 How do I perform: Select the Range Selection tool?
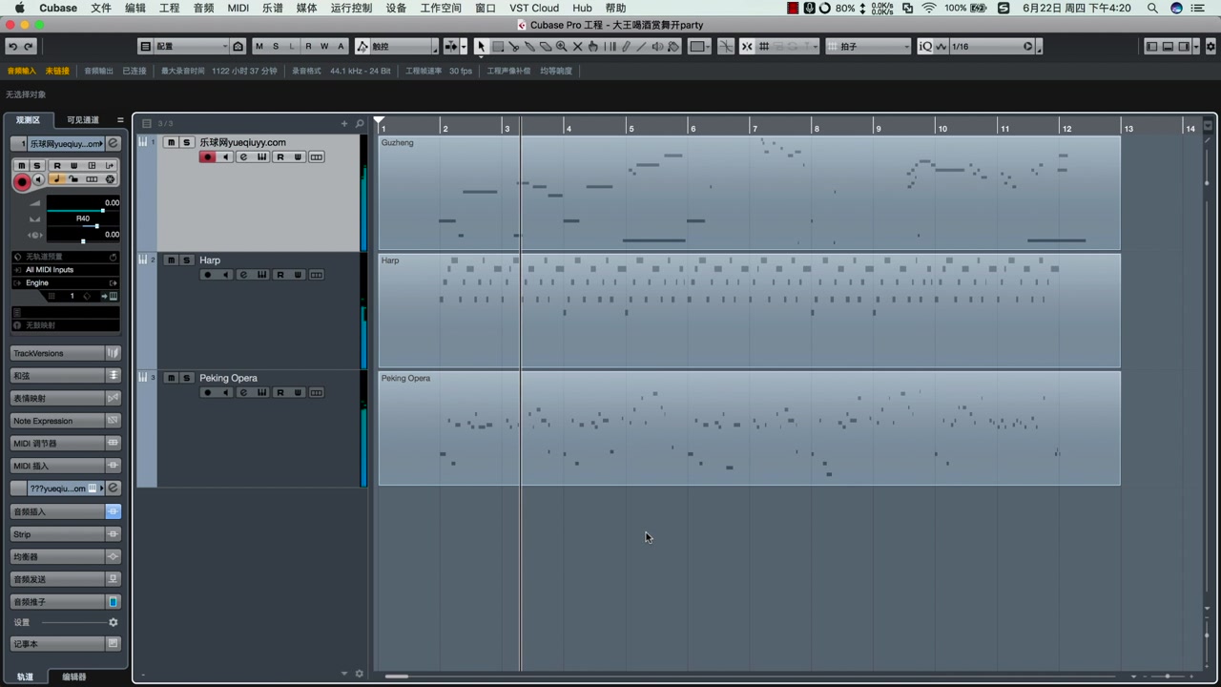(x=498, y=46)
